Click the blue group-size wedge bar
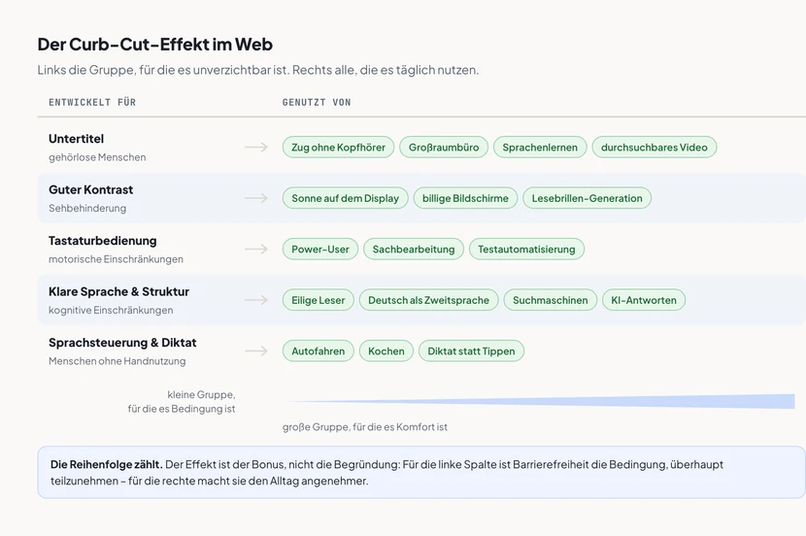 tap(540, 401)
